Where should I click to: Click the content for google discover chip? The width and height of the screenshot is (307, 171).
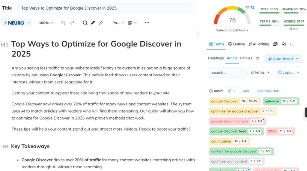click(x=241, y=151)
